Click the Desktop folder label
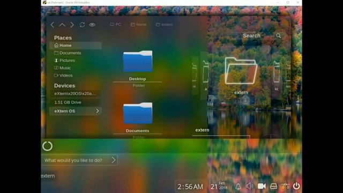Viewport: 343px width, 193px height. tap(137, 79)
